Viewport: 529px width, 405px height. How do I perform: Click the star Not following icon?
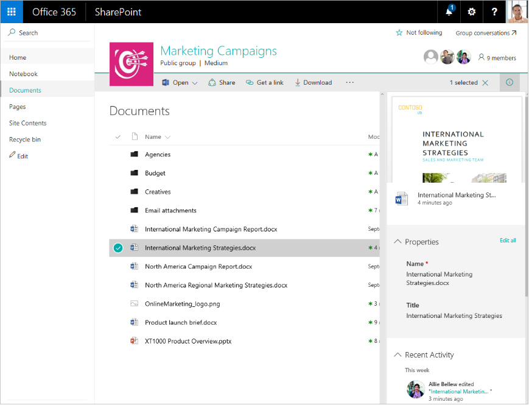[399, 33]
